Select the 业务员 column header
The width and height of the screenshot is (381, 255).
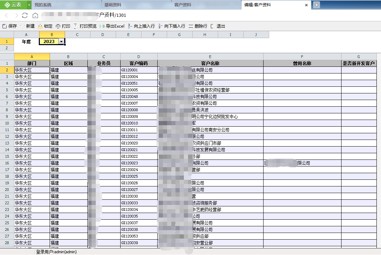104,63
